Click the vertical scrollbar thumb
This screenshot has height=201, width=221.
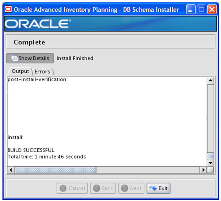pyautogui.click(x=211, y=156)
